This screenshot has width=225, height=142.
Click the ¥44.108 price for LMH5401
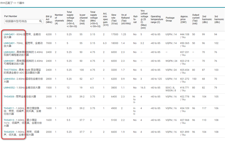(x=185, y=34)
